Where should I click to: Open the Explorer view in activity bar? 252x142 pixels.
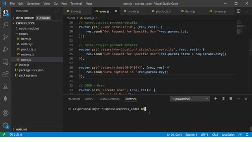(6, 13)
